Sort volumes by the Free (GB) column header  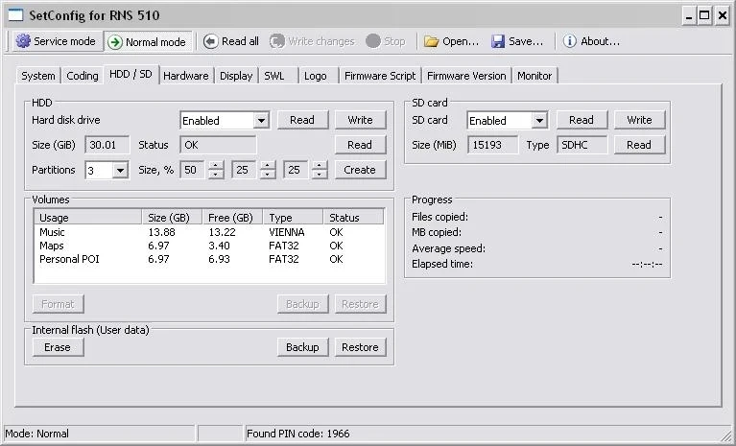coord(230,218)
